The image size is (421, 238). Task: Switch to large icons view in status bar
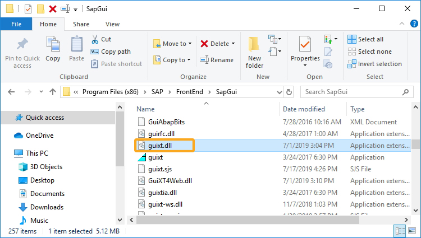tap(412, 231)
